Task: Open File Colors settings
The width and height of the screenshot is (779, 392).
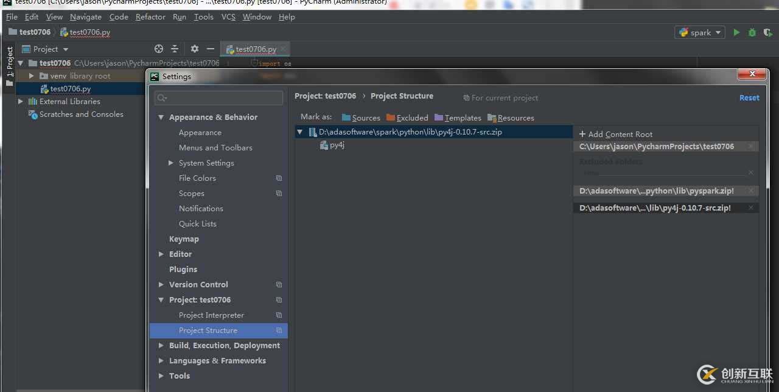Action: pyautogui.click(x=197, y=178)
